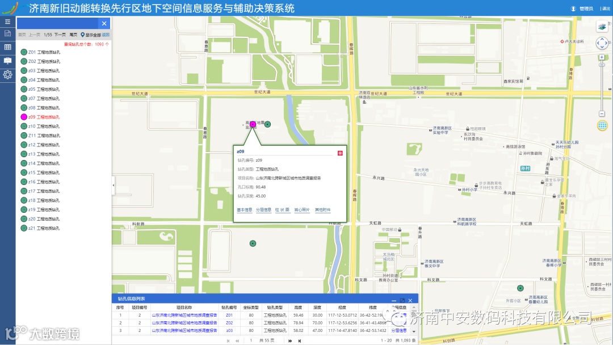Click green borehole marker near 春晖幼儿园

[x=520, y=288]
